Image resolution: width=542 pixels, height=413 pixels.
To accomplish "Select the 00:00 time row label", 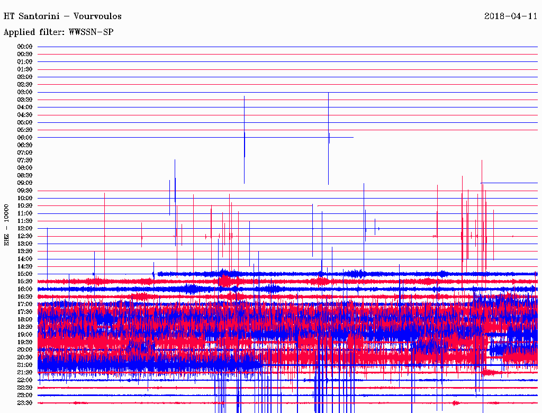I will [25, 47].
